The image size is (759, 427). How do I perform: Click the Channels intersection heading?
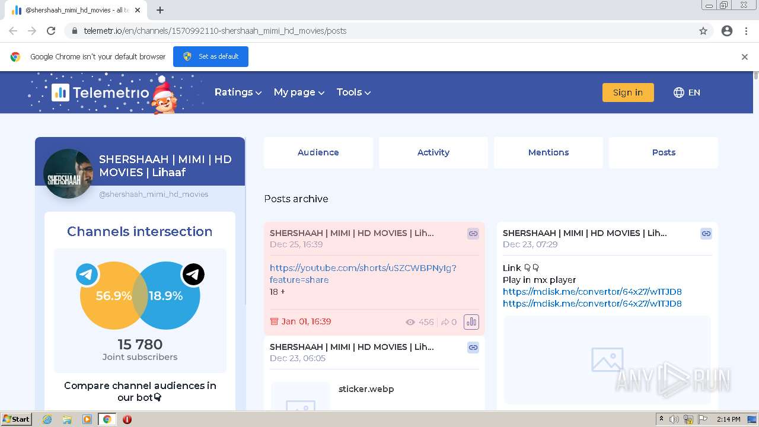pyautogui.click(x=140, y=231)
